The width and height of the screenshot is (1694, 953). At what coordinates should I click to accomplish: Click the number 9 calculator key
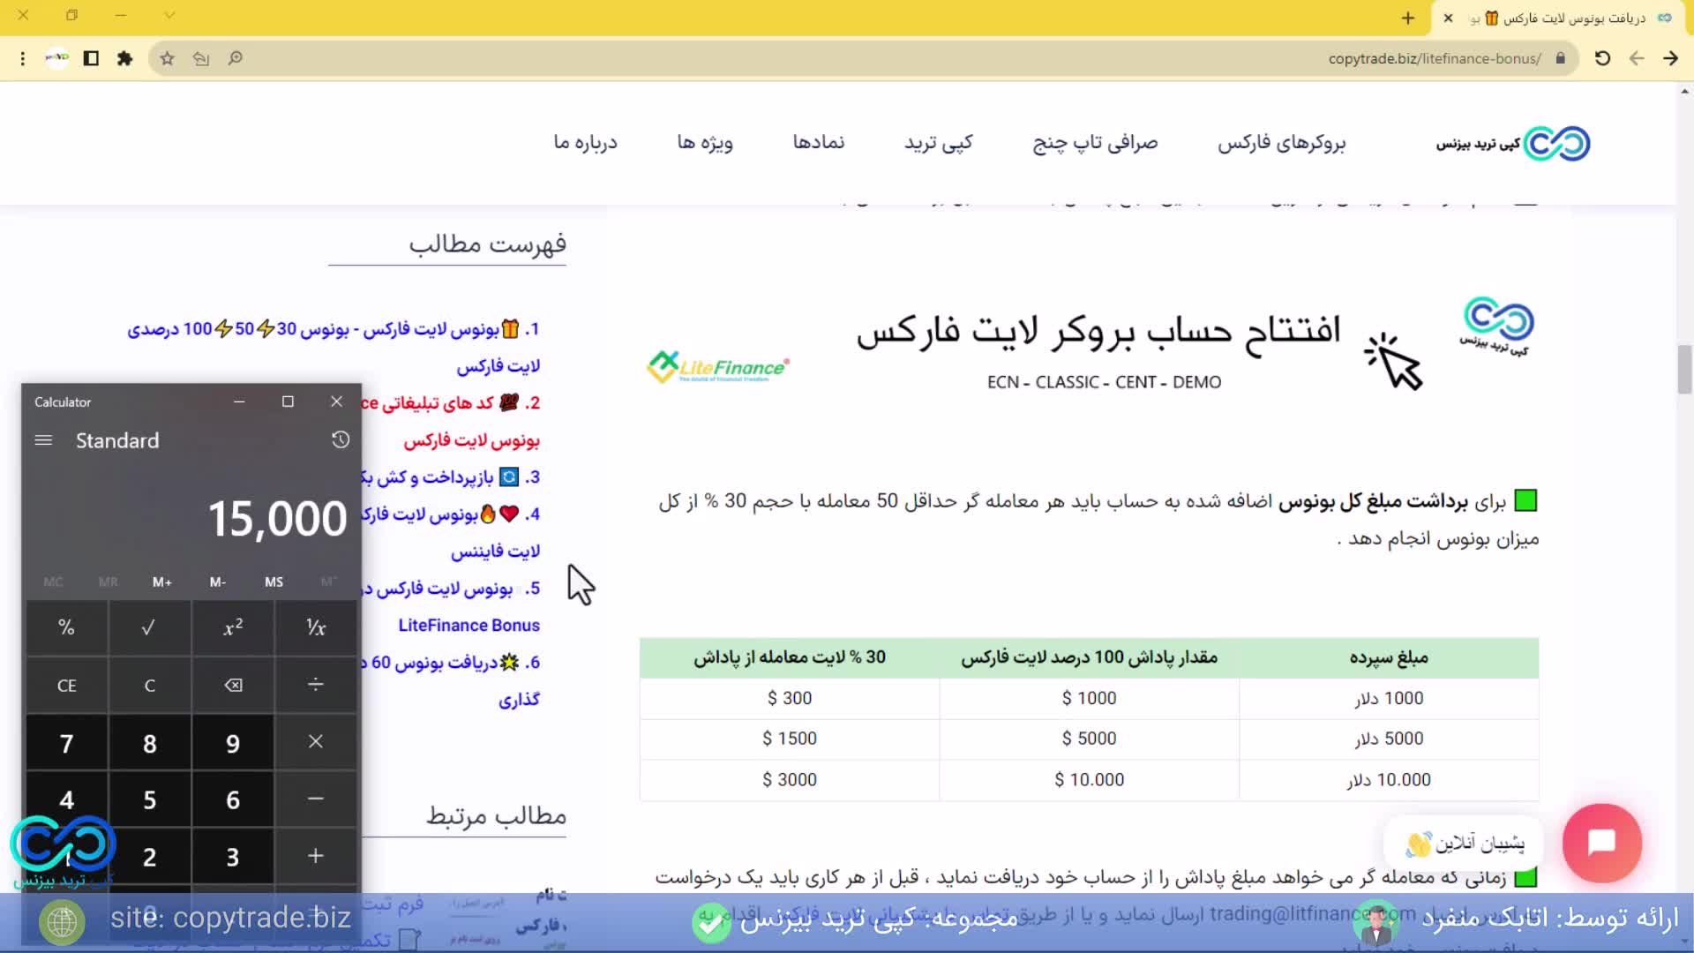coord(233,743)
